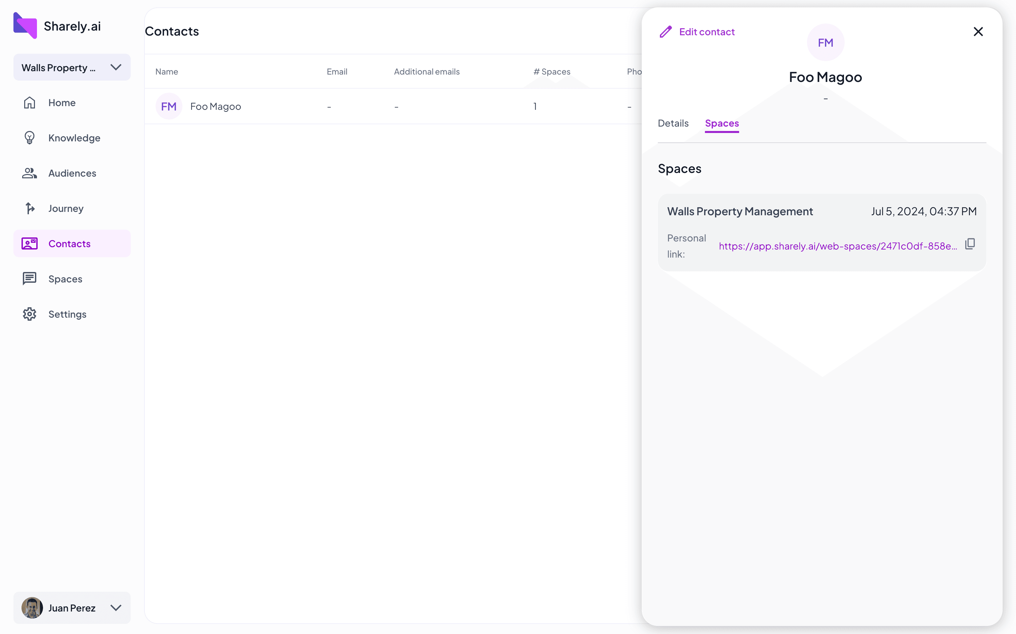Click the Contacts card icon
This screenshot has width=1016, height=634.
29,243
